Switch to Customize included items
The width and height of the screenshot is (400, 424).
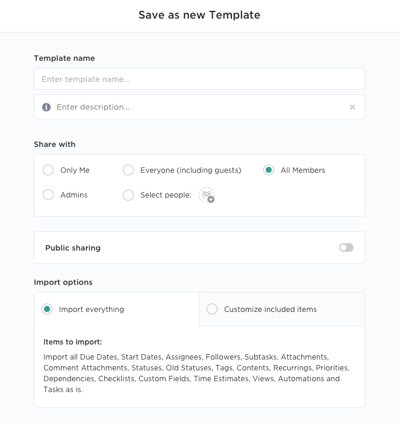[x=212, y=310]
